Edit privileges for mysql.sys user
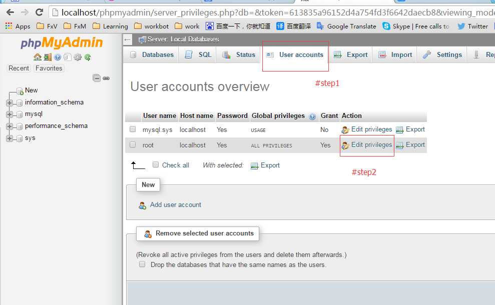495x305 pixels. point(366,129)
